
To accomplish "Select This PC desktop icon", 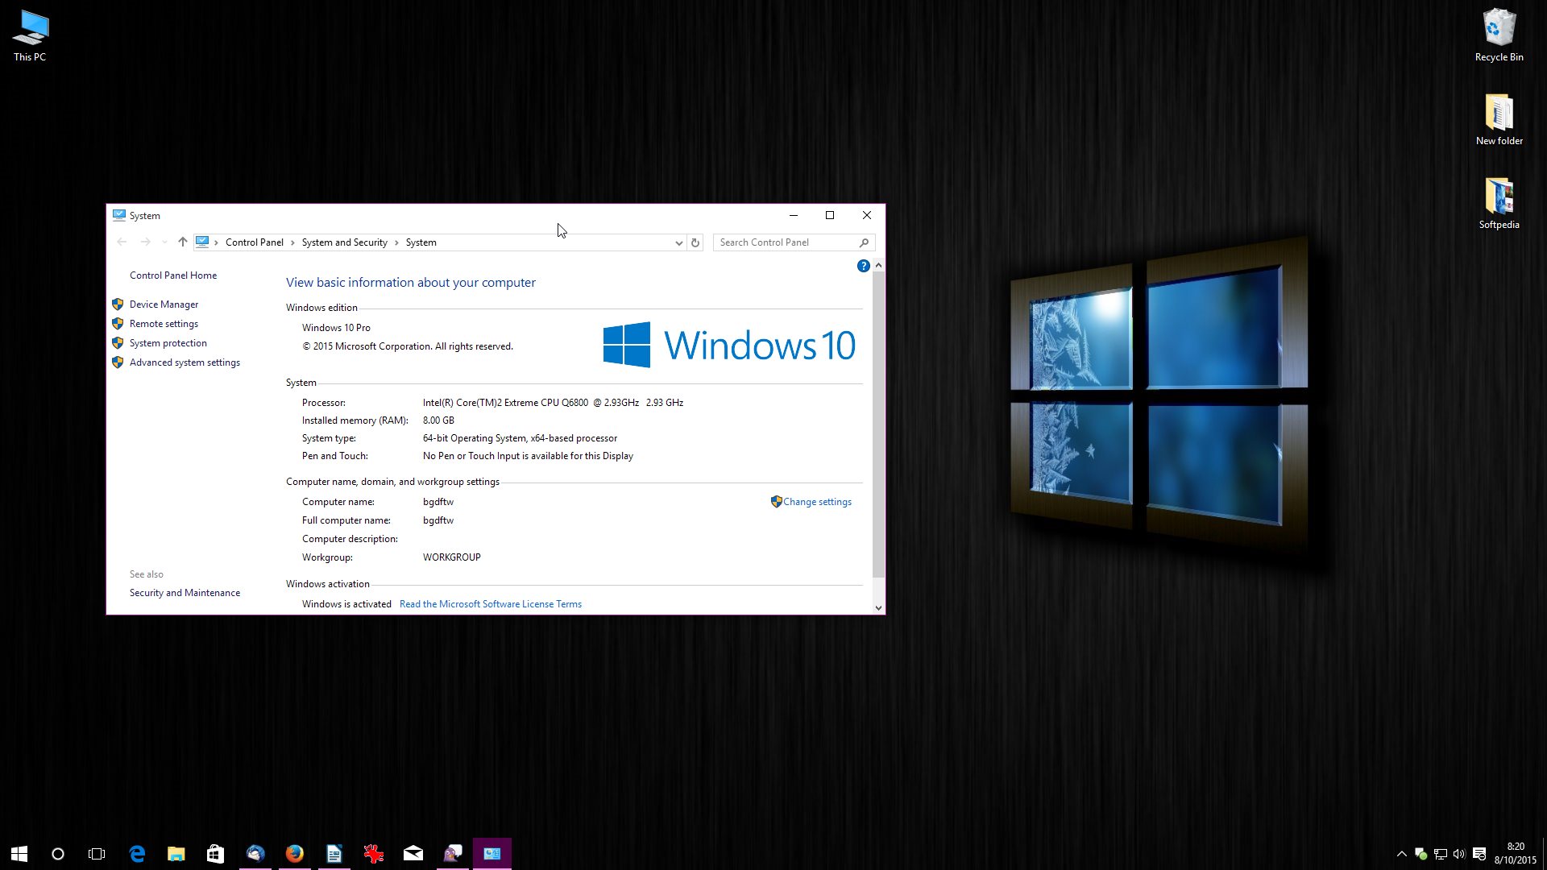I will click(30, 35).
